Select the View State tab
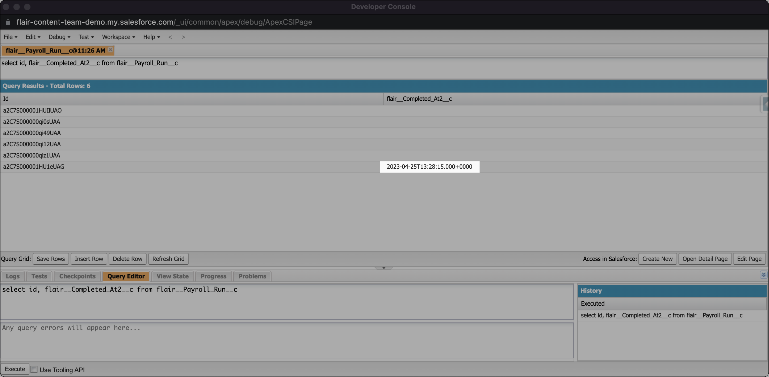 [172, 276]
